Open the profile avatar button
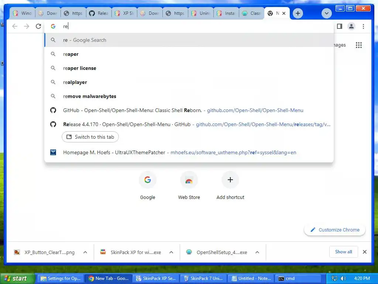This screenshot has height=284, width=378. [351, 26]
